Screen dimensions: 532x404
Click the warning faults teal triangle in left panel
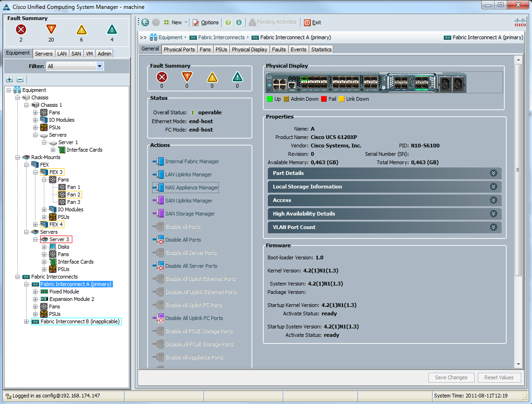tap(112, 29)
